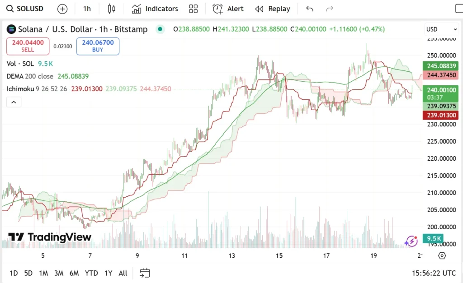Open the multi-chart layout grid icon

tap(194, 9)
